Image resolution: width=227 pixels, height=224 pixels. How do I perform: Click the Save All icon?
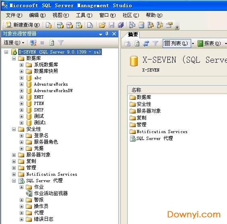click(121, 25)
